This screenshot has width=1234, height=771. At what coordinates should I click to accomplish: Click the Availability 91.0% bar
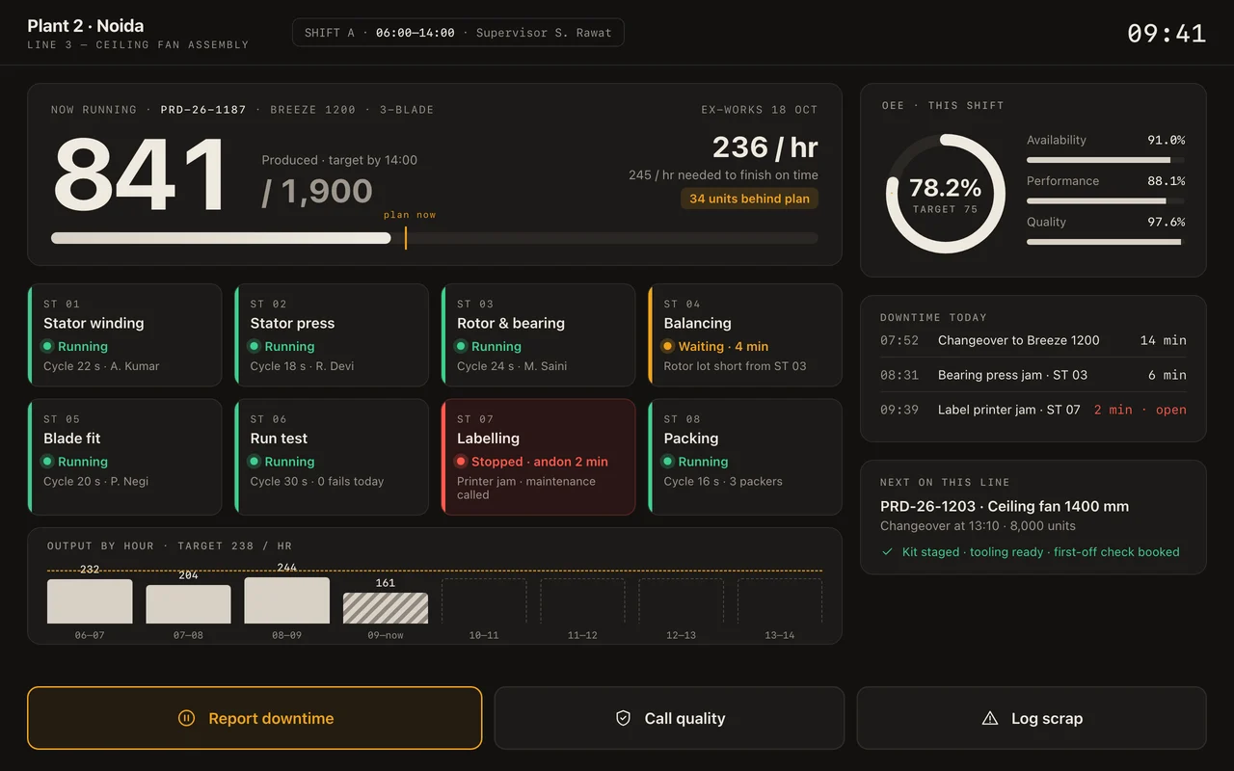(1106, 160)
